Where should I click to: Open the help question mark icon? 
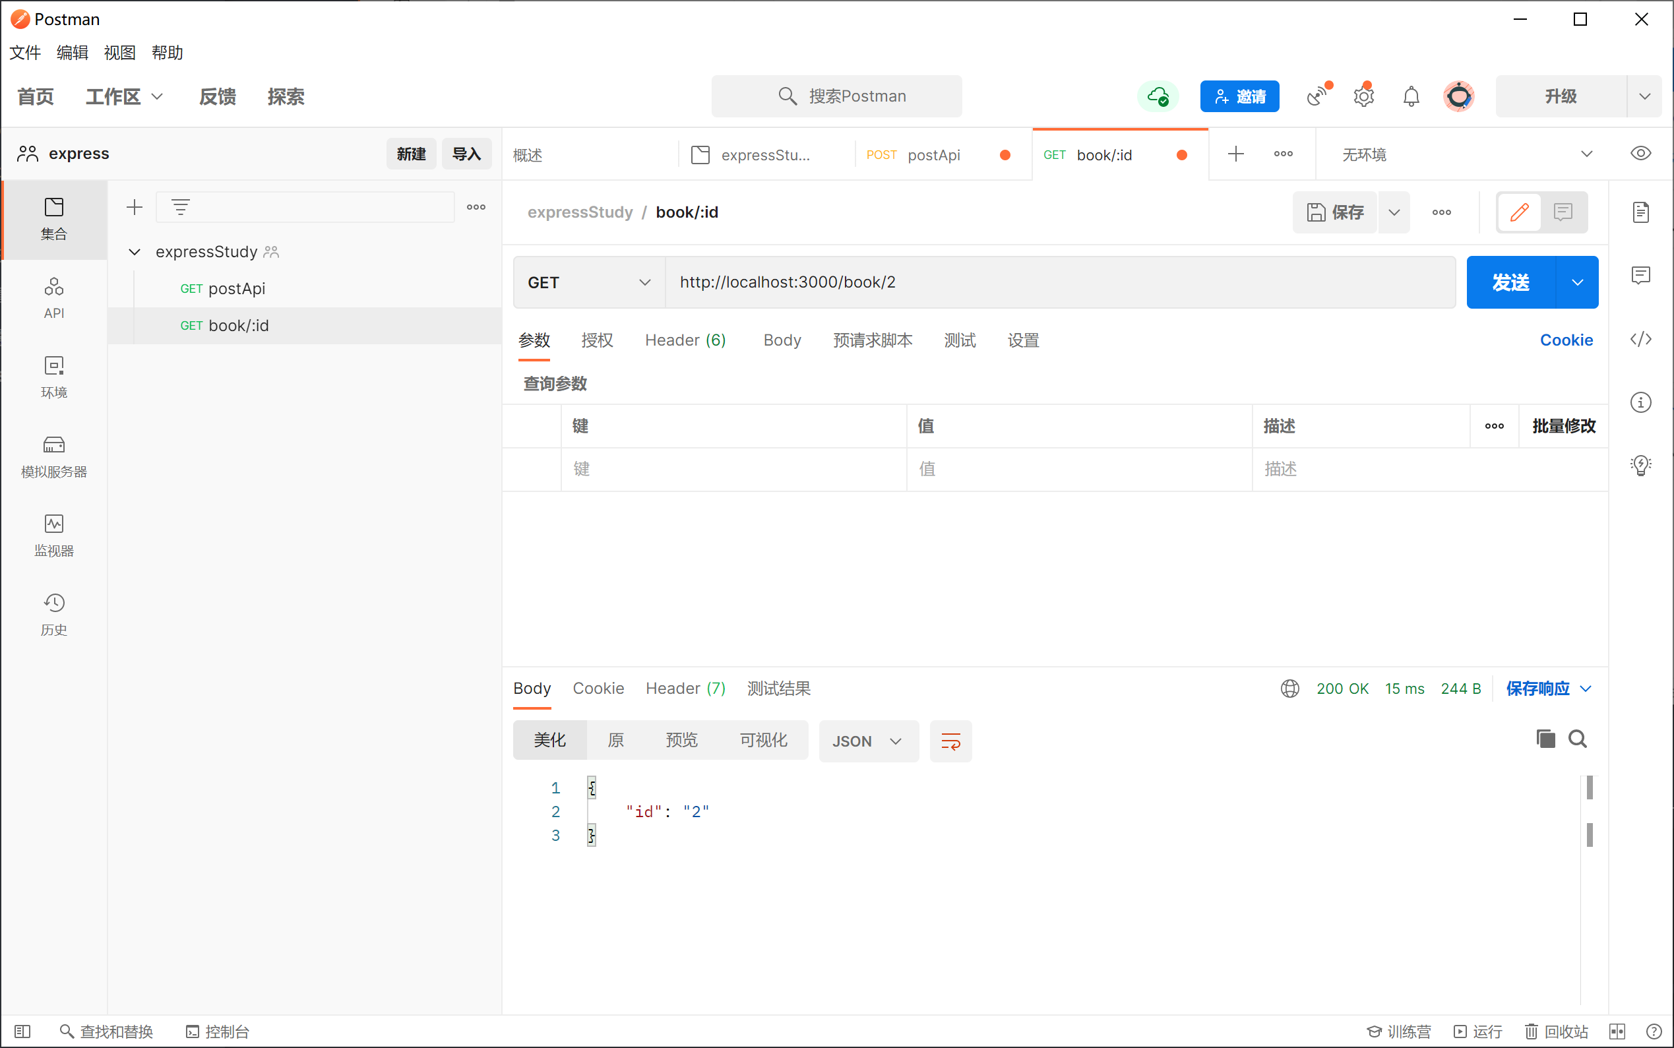coord(1653,1032)
